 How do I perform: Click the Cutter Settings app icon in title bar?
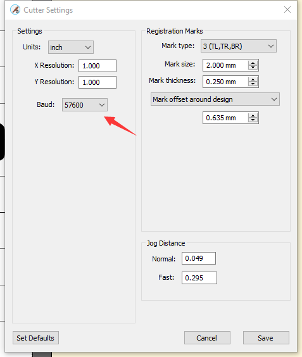(15, 9)
